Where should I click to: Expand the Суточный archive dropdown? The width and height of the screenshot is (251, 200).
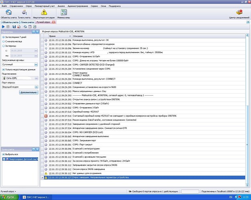click(x=36, y=64)
